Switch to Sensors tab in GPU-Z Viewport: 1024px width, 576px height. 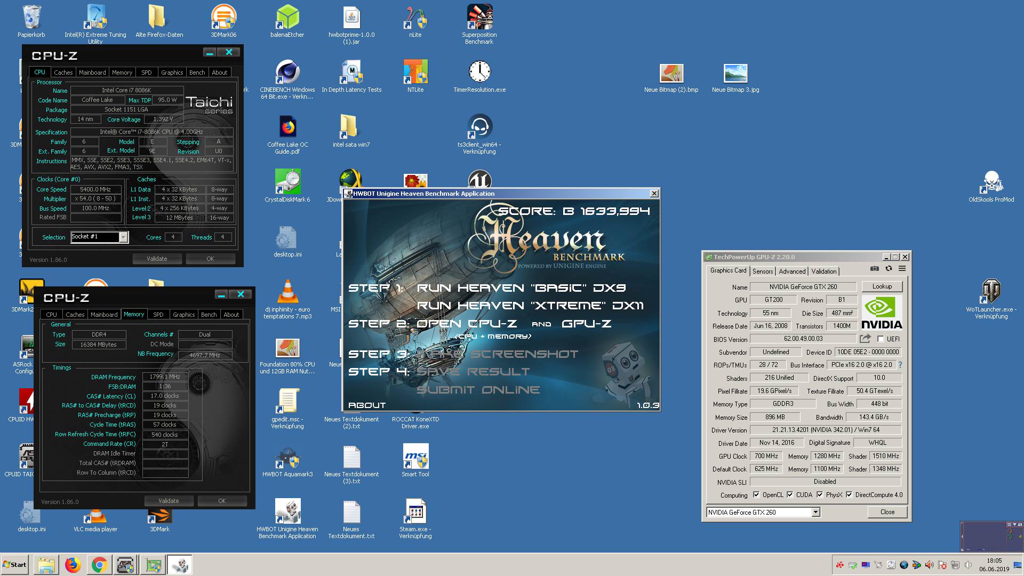coord(763,271)
